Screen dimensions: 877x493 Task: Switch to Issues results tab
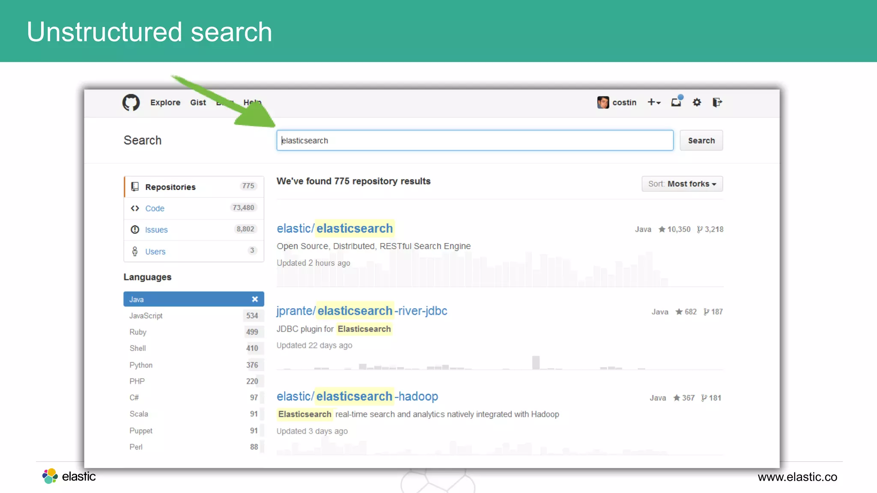coord(194,230)
